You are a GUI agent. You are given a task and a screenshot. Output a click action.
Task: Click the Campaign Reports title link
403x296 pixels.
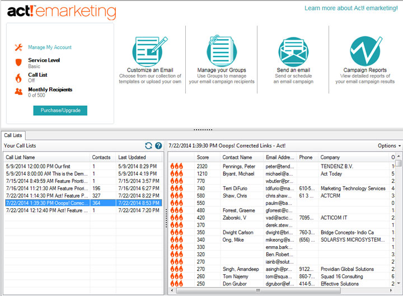365,70
